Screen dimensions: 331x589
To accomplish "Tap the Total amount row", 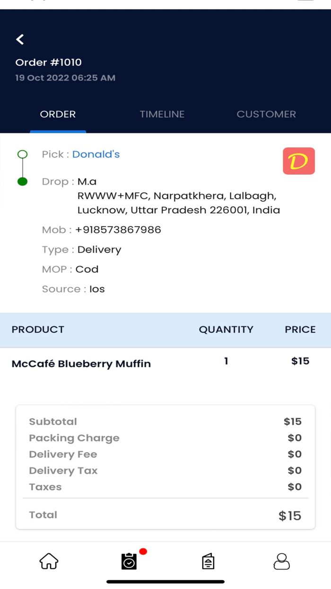I will (x=165, y=515).
